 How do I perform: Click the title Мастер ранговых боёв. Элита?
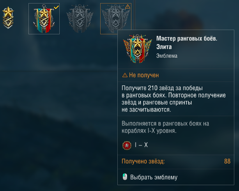point(187,42)
